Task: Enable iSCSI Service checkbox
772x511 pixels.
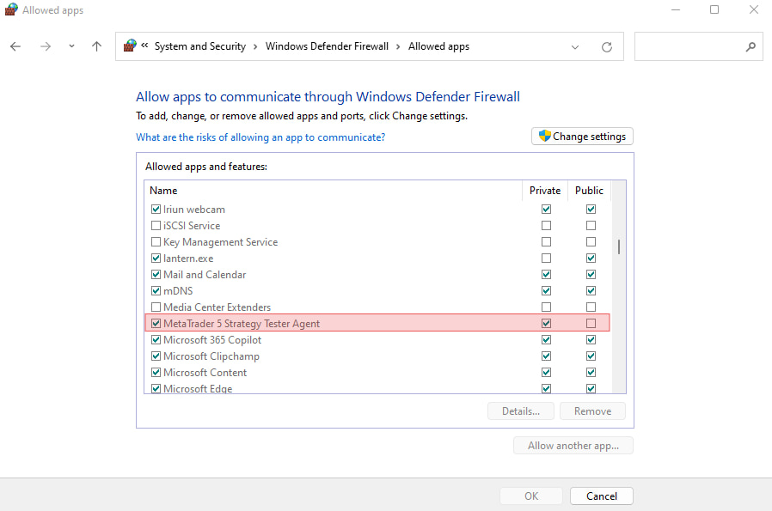Action: point(156,225)
